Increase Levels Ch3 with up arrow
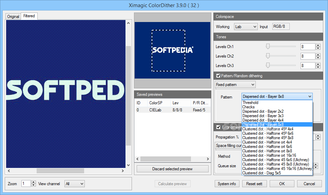This screenshot has width=328, height=195. tap(318, 64)
